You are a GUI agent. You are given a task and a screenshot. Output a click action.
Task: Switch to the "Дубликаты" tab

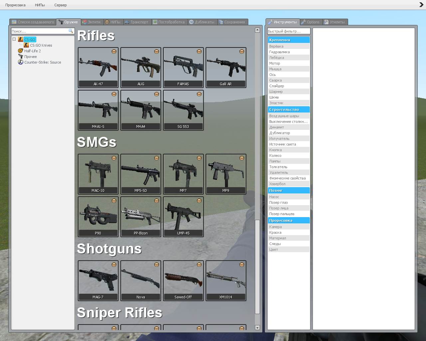202,22
